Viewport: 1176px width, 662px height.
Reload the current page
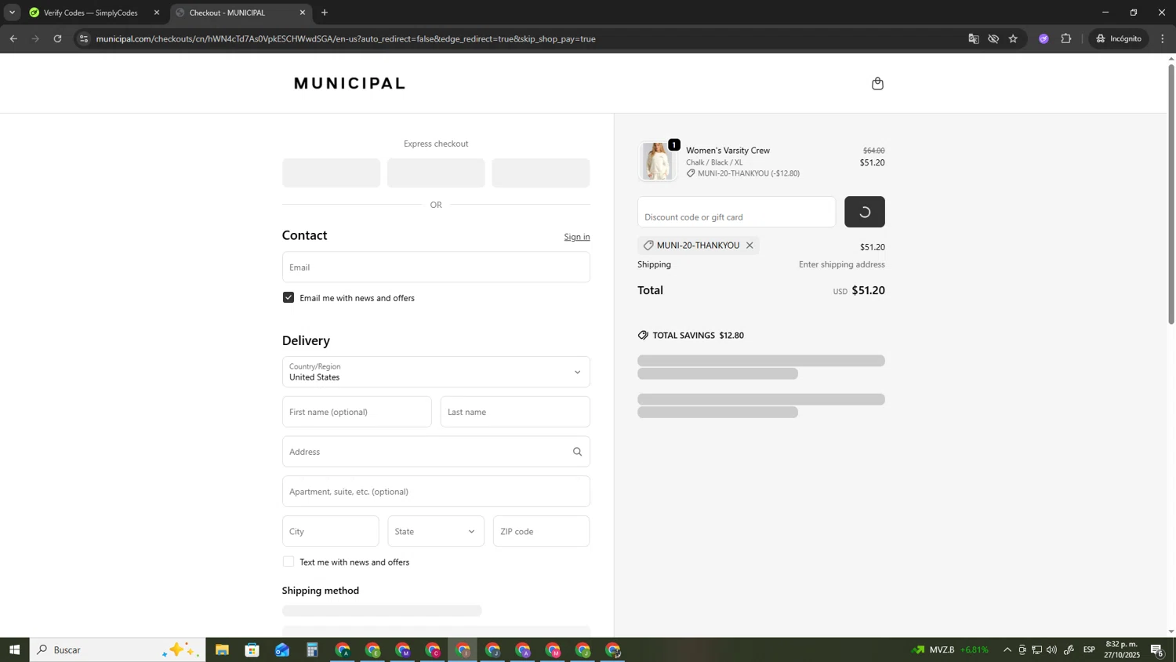57,38
